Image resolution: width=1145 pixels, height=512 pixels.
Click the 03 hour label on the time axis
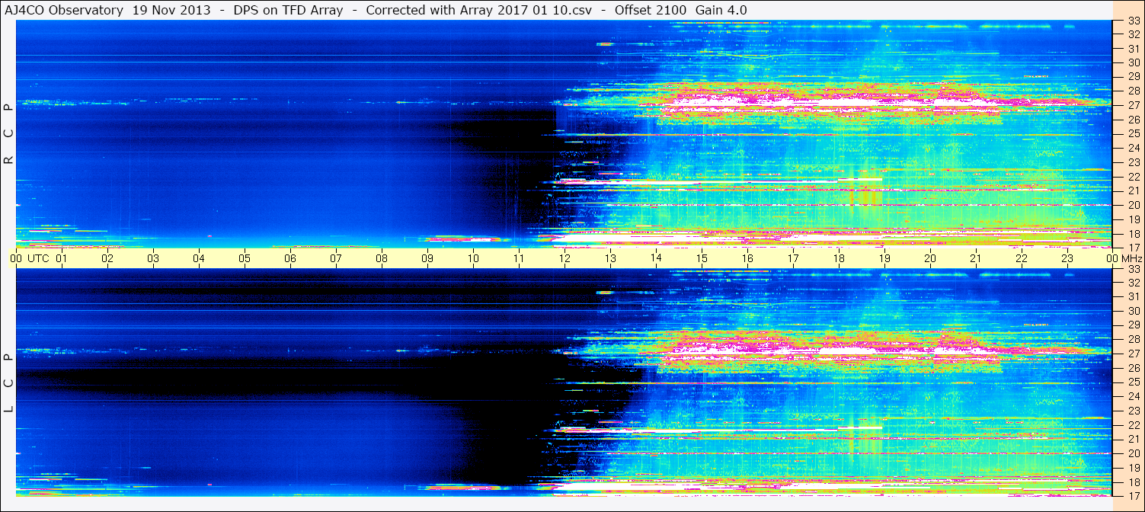point(153,258)
